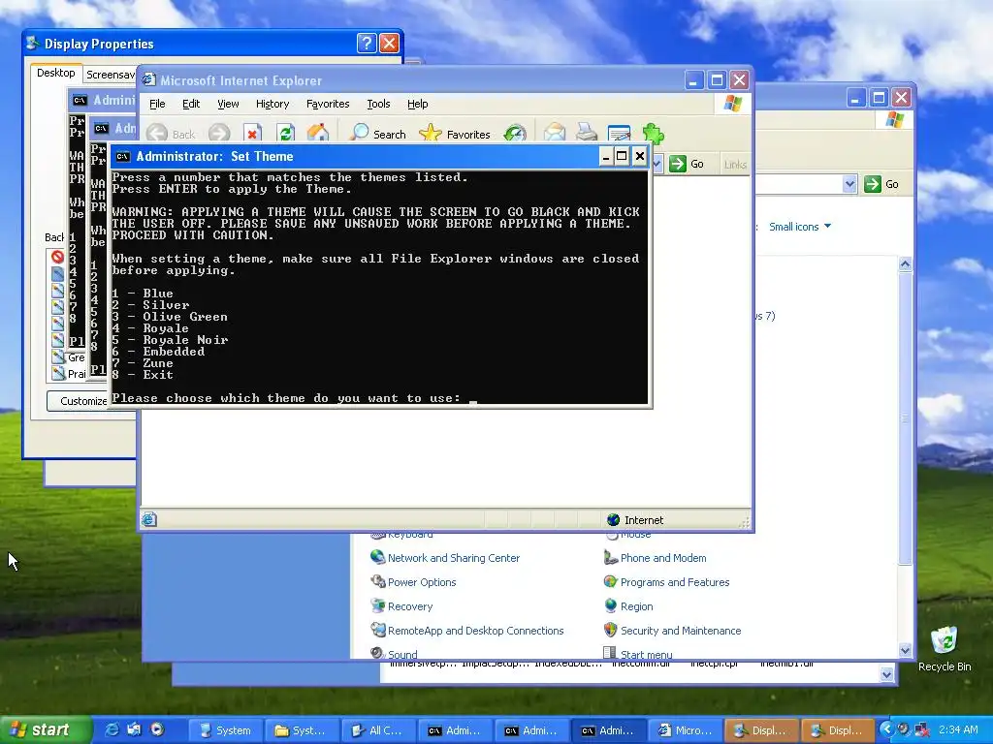
Task: Open the Small icons view dropdown
Action: [x=800, y=227]
